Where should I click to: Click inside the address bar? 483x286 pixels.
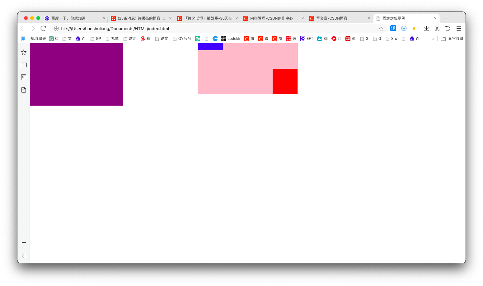click(x=187, y=28)
